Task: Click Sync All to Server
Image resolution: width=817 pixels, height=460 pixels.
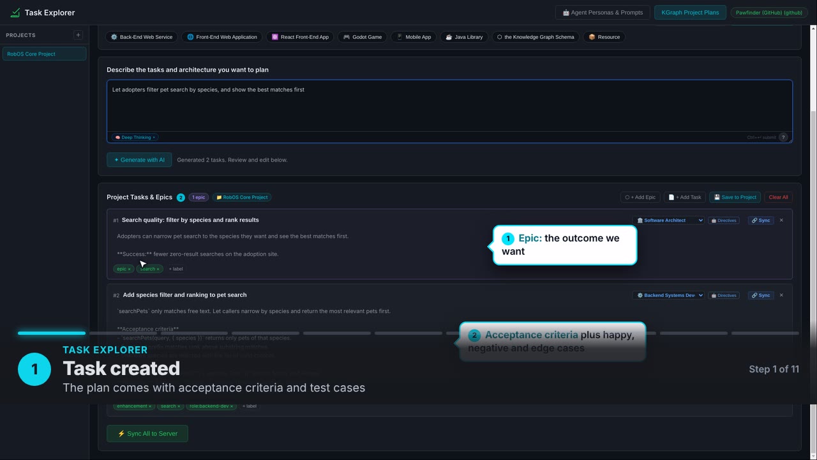Action: (x=147, y=434)
